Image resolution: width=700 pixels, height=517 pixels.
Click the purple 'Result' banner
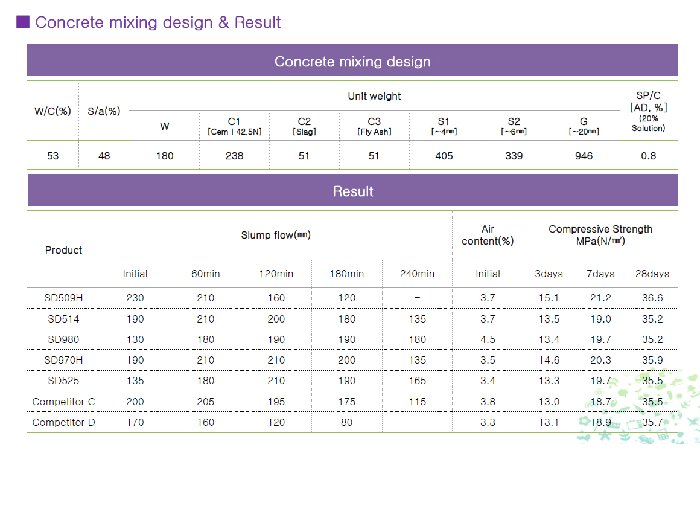[352, 190]
